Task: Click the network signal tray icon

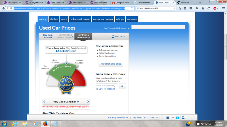Action: pyautogui.click(x=210, y=124)
